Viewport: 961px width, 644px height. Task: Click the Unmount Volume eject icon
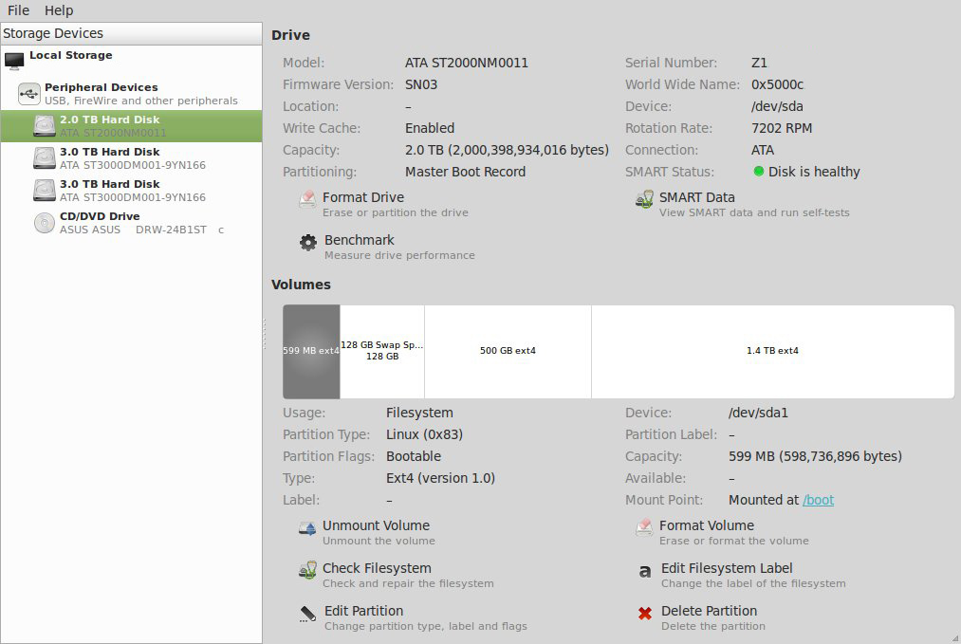pos(307,527)
